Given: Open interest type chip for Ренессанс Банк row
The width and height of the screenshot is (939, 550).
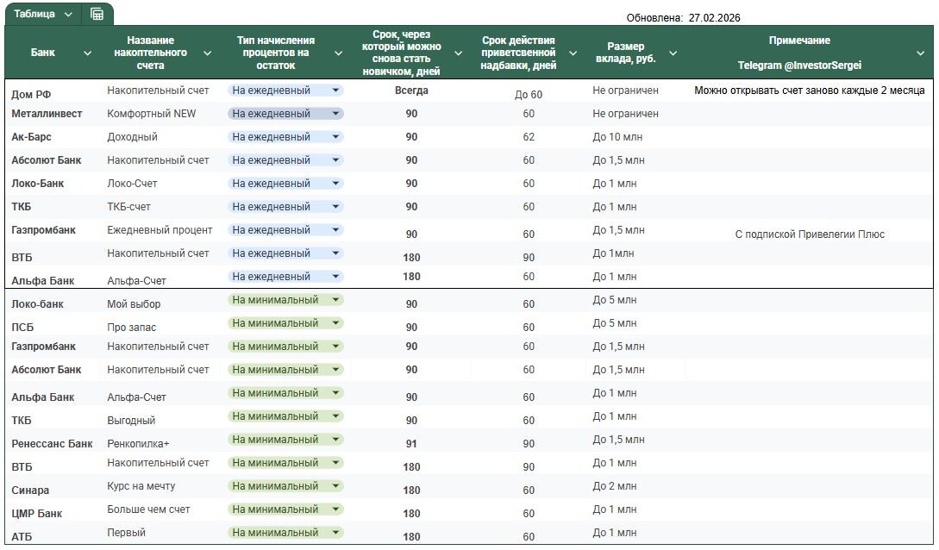Looking at the screenshot, I should pyautogui.click(x=285, y=440).
